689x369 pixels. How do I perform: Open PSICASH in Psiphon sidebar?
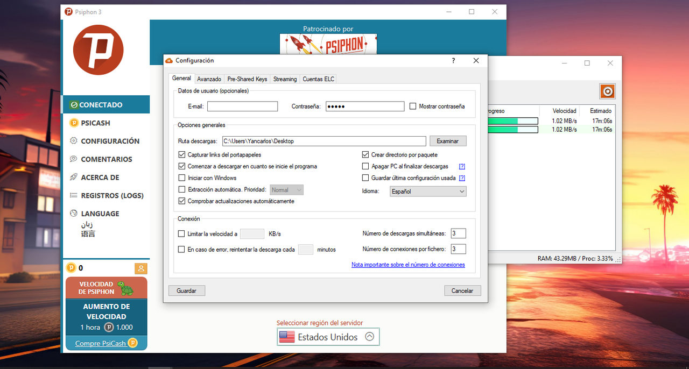(106, 123)
